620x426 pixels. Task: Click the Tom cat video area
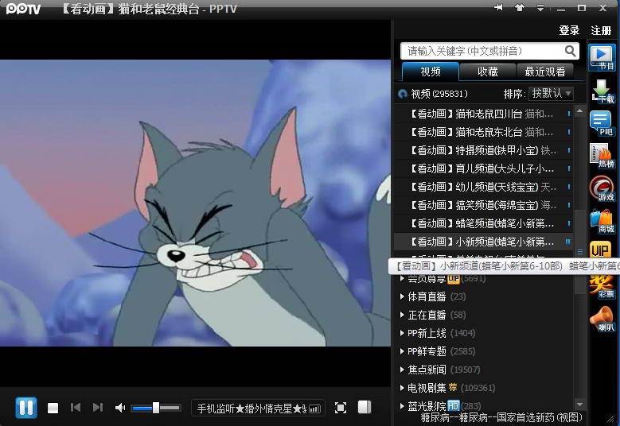pyautogui.click(x=195, y=203)
